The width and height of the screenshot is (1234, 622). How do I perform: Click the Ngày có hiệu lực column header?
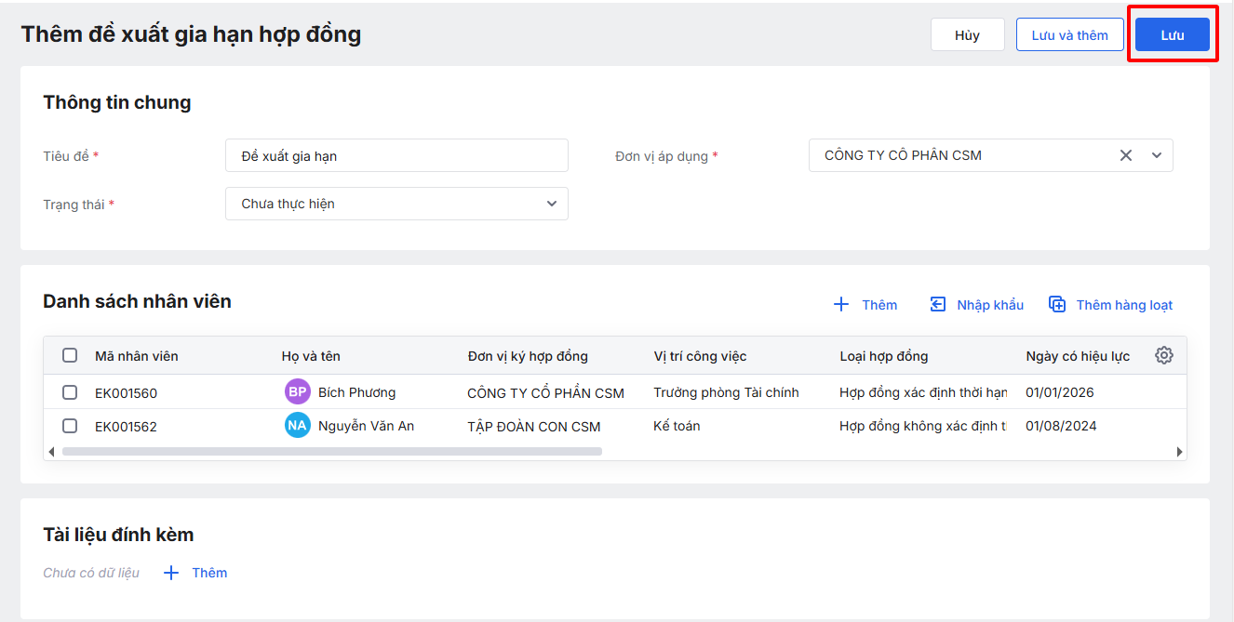pyautogui.click(x=1078, y=356)
